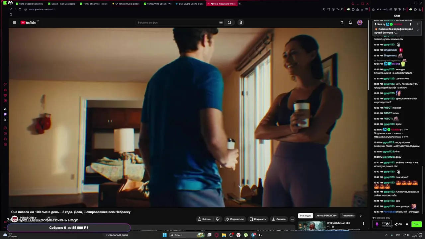Click Скачать download button
The image size is (425, 239).
coord(279,219)
